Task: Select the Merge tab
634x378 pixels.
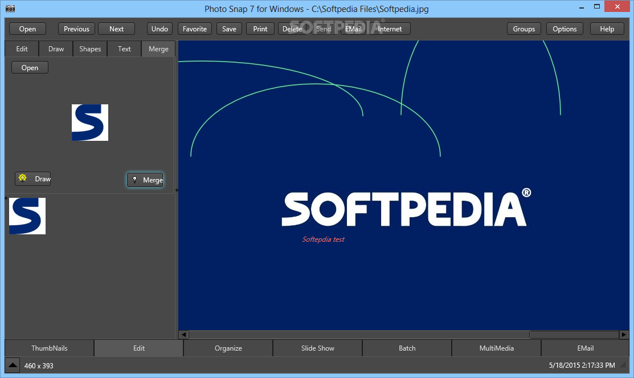Action: pos(158,48)
